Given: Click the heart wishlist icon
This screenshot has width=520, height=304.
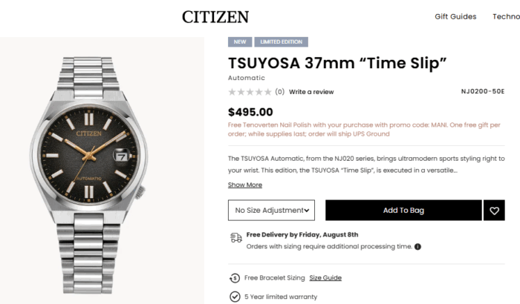Looking at the screenshot, I should click(x=494, y=211).
